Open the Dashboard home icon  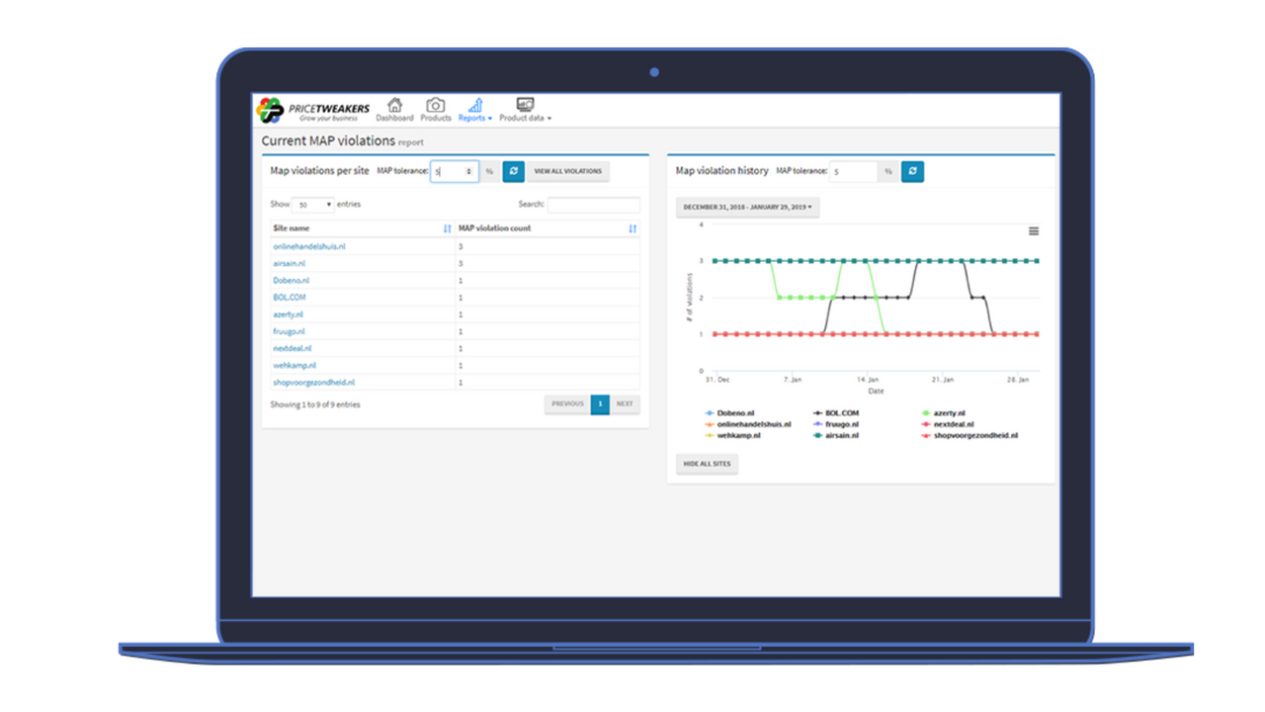pyautogui.click(x=394, y=110)
